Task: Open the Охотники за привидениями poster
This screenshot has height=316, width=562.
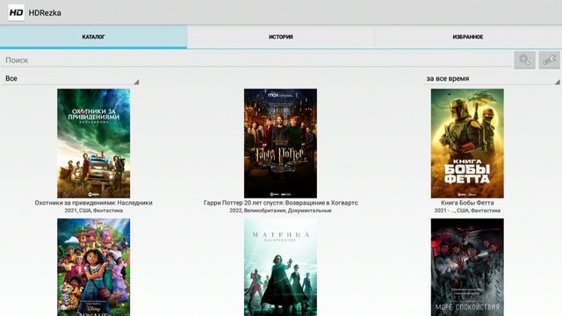Action: pos(94,143)
